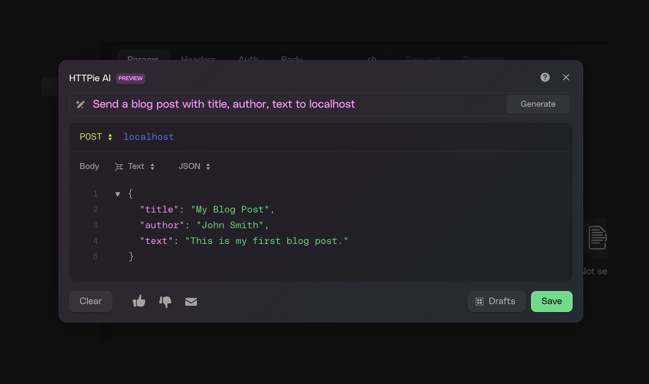Open the JSON format dropdown
This screenshot has height=384, width=649.
[208, 166]
